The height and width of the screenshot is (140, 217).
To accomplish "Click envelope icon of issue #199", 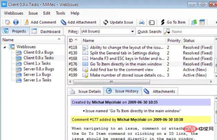I will pos(85,75).
